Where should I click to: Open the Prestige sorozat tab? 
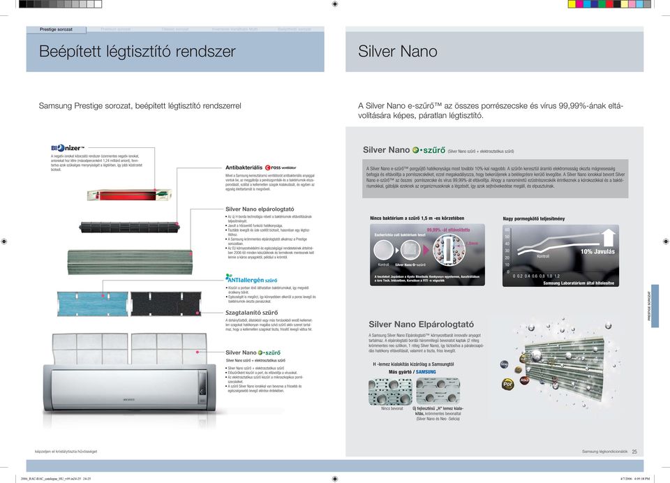(x=56, y=29)
